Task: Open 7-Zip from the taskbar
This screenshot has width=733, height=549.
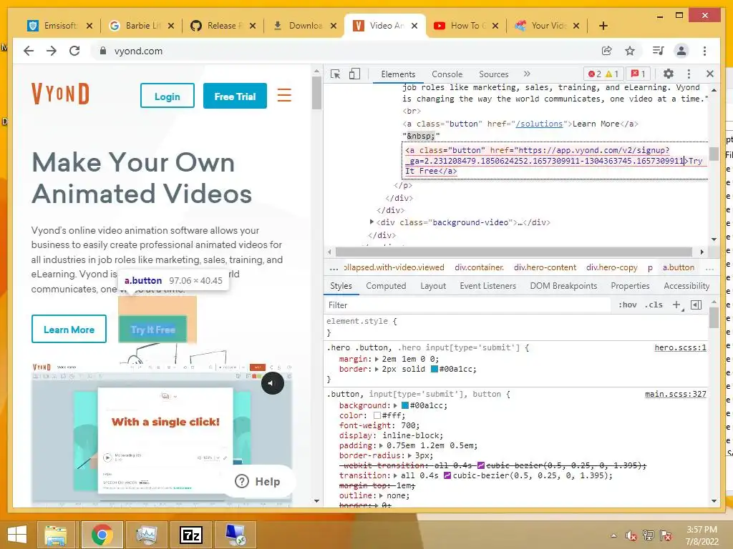Action: (x=191, y=535)
